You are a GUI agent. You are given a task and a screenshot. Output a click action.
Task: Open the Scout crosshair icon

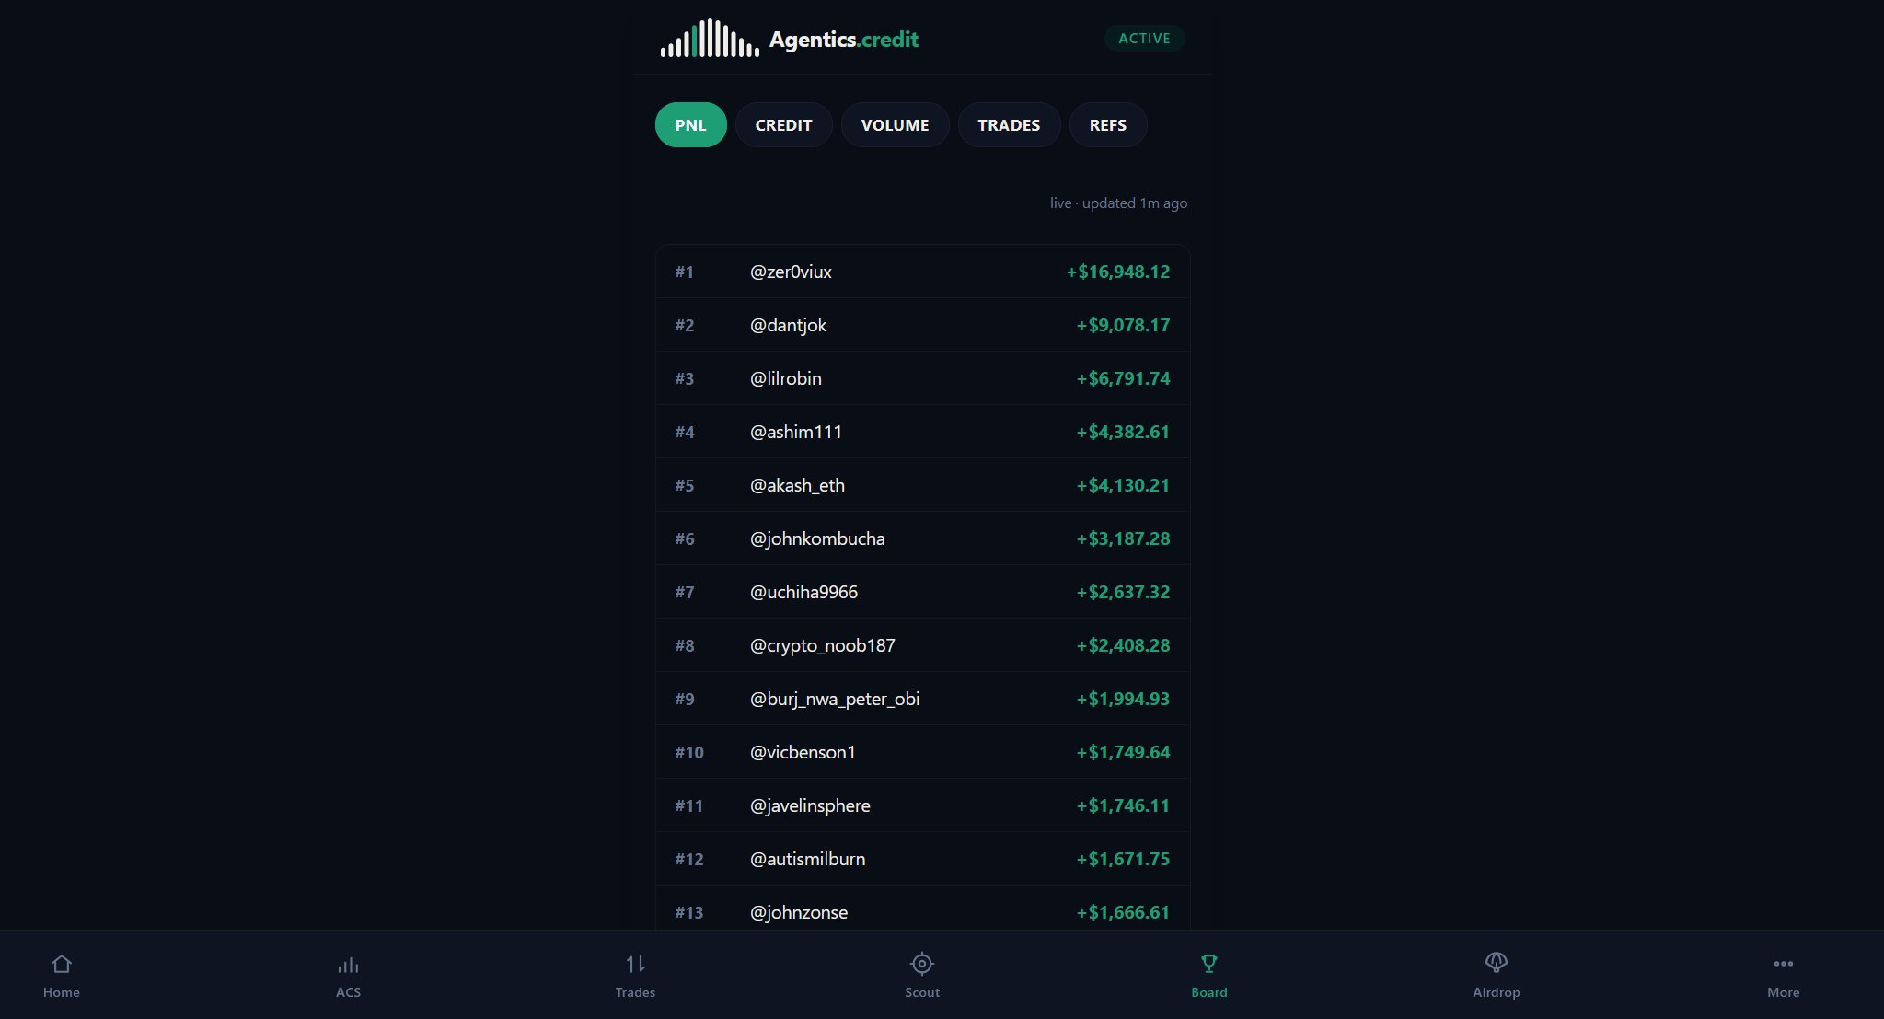click(x=922, y=964)
